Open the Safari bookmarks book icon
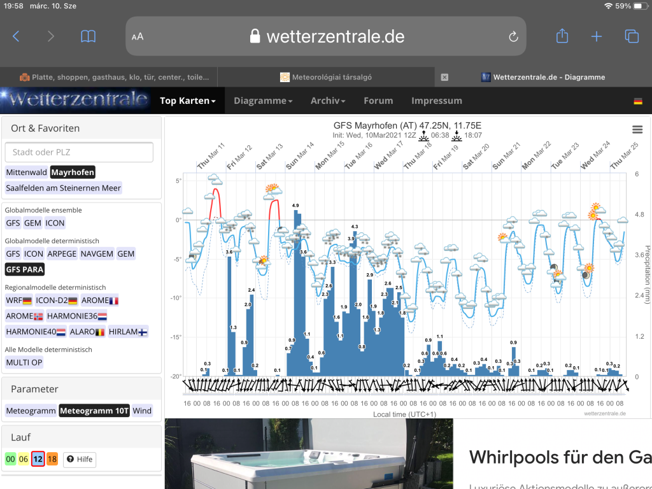Screen dimensions: 652x489 point(89,36)
